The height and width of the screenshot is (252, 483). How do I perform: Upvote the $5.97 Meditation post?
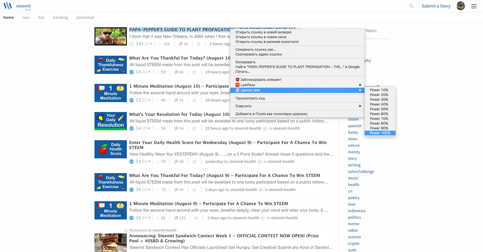coord(132,218)
